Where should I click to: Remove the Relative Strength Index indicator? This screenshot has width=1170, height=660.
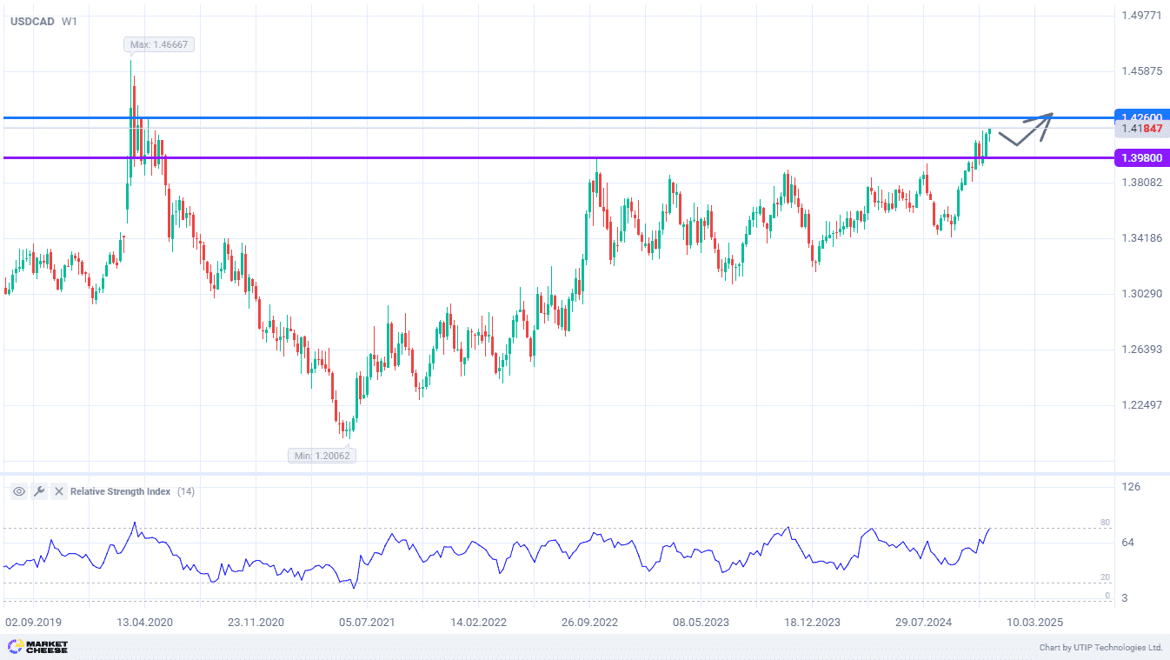[x=59, y=491]
